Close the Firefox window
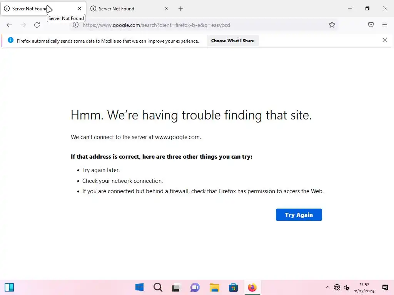 pyautogui.click(x=385, y=8)
